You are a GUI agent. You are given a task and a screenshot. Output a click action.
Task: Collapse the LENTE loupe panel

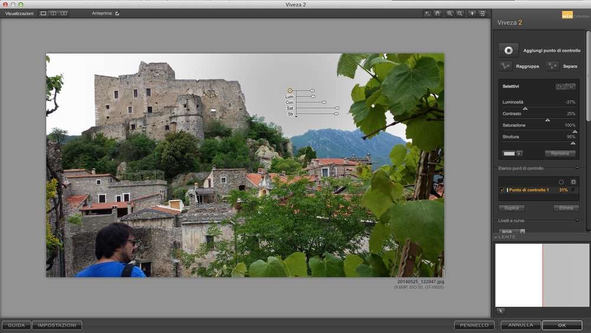click(x=496, y=237)
